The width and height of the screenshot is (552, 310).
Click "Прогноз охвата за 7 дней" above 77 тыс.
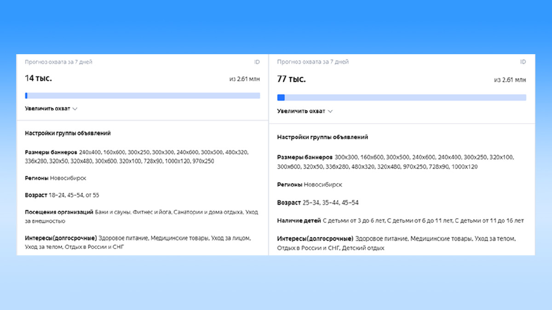point(312,62)
